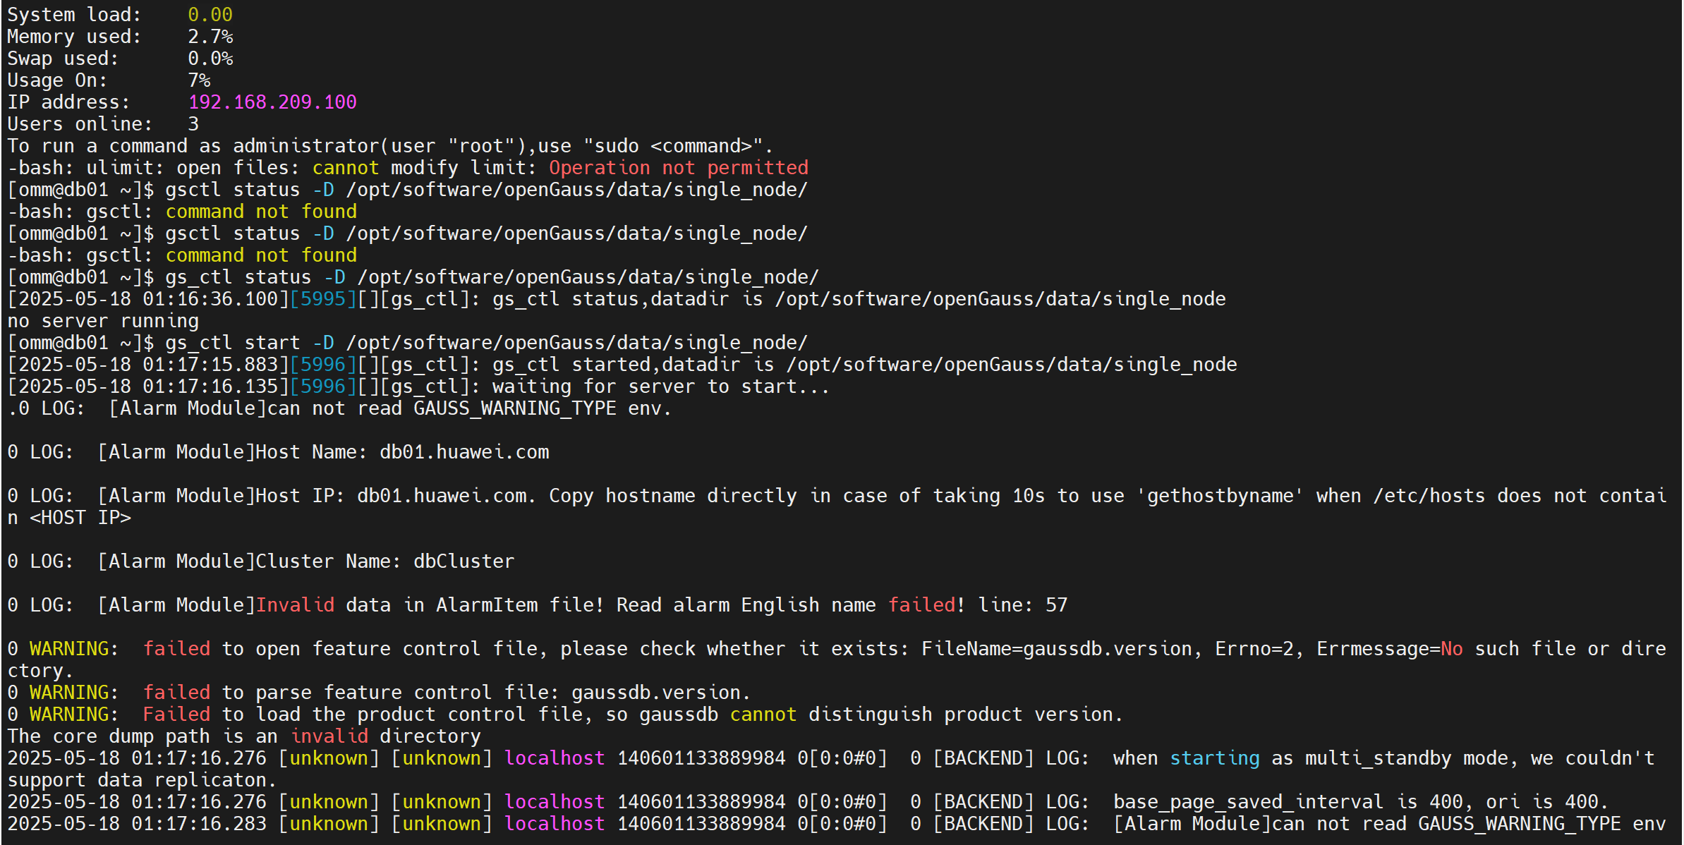1684x845 pixels.
Task: Click 'Memory used' value 2.7%
Action: [x=210, y=37]
